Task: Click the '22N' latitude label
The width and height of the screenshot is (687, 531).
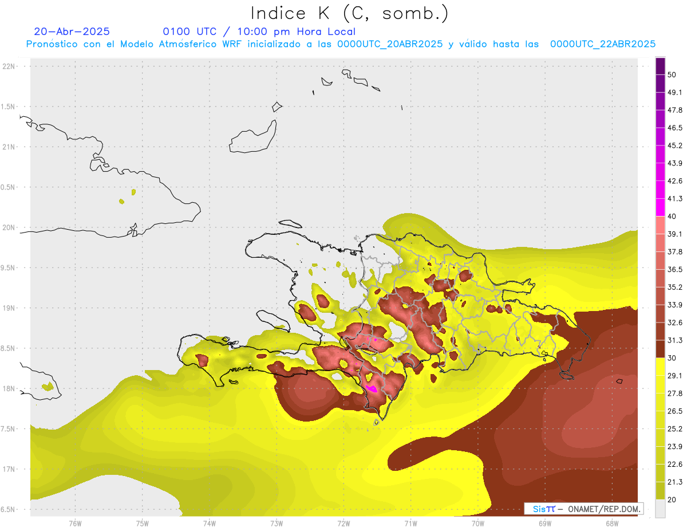Action: [10, 66]
